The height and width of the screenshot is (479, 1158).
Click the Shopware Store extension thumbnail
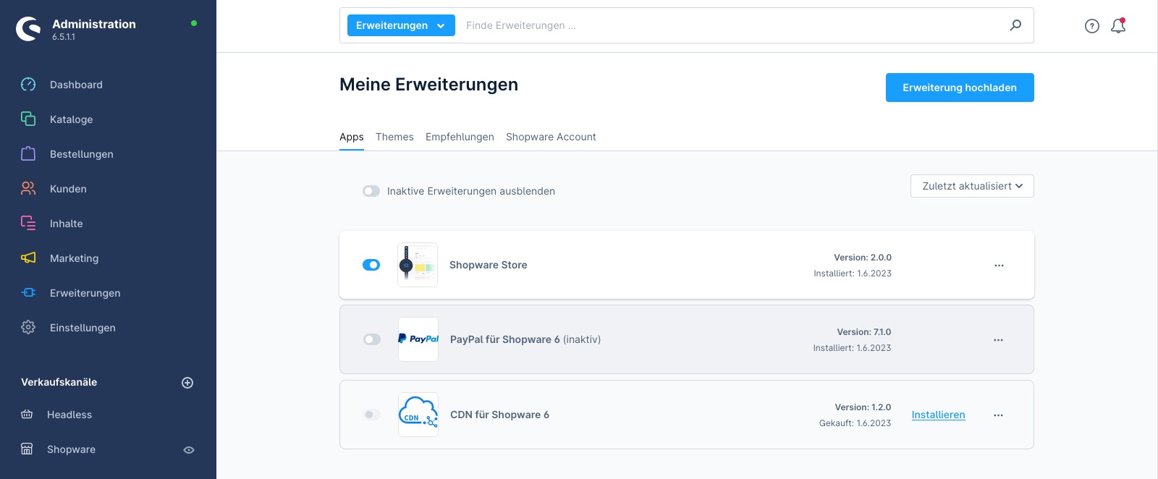coord(418,265)
